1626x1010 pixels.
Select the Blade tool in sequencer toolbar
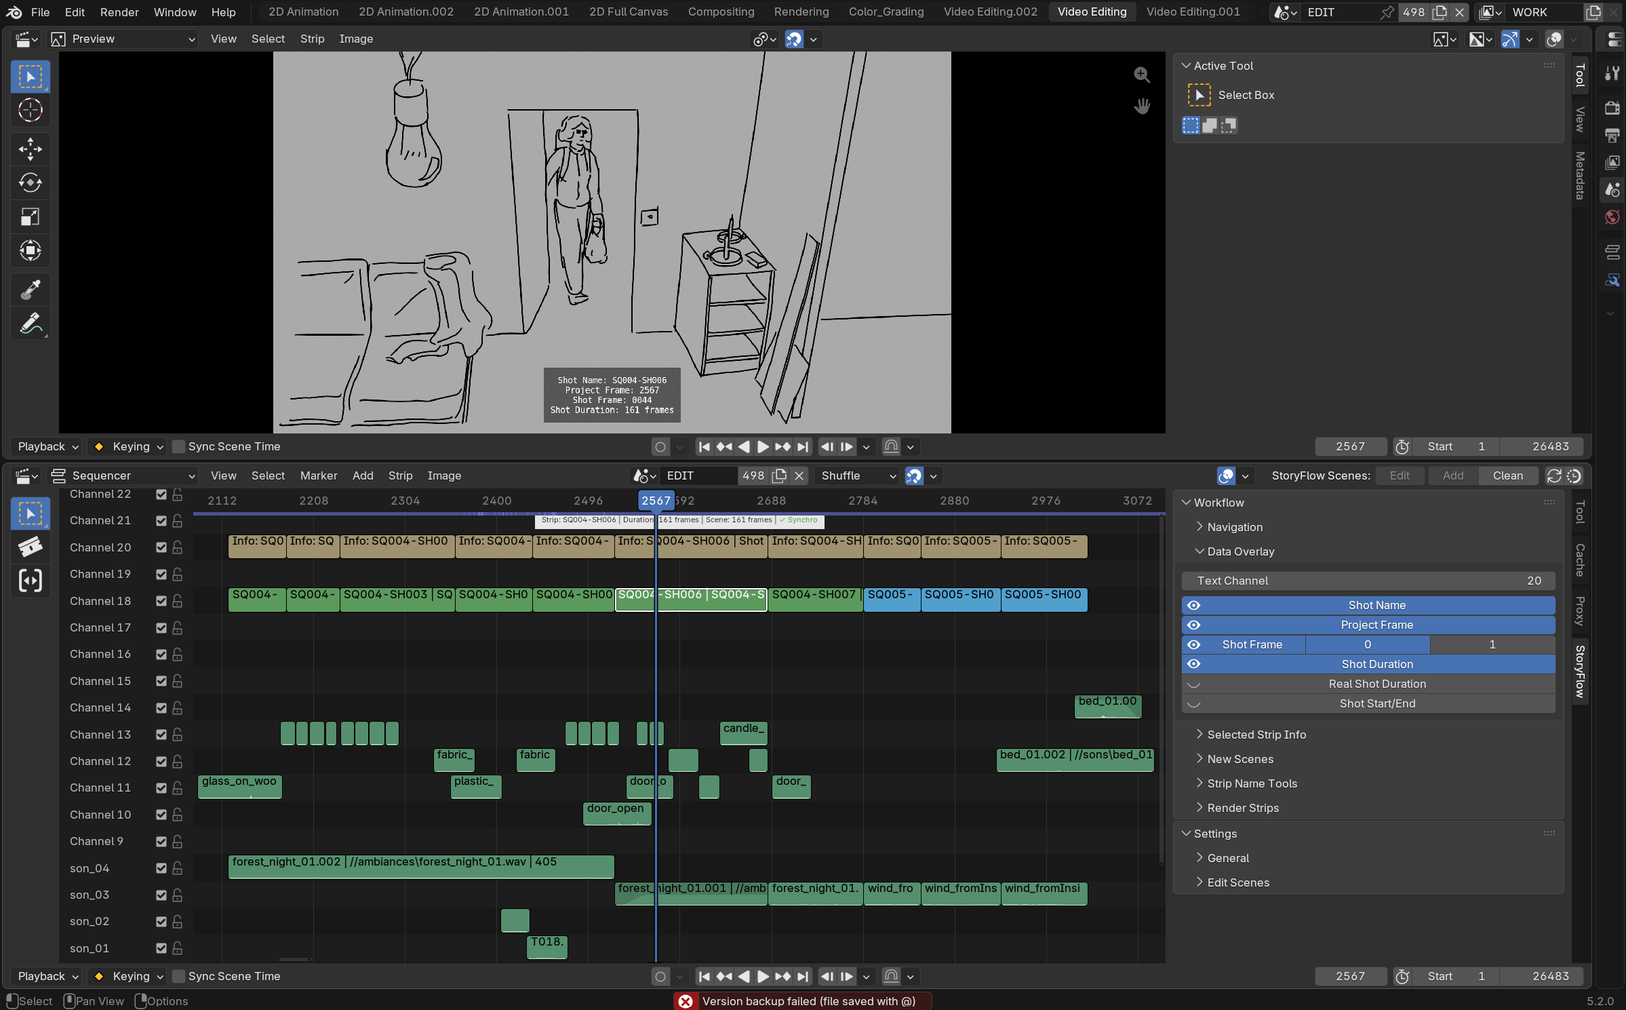point(31,547)
